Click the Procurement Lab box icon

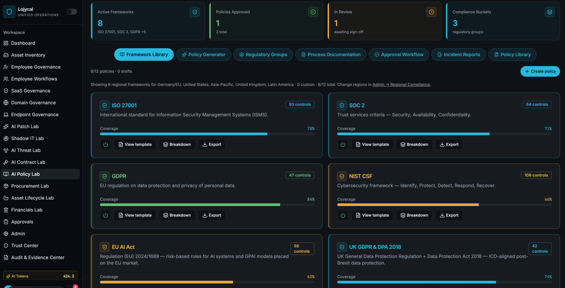pyautogui.click(x=6, y=186)
